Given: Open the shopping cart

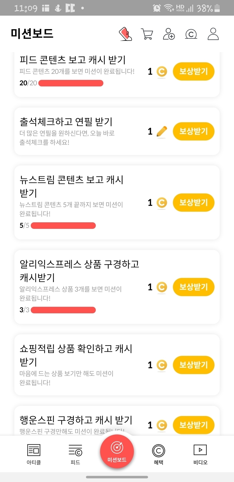Looking at the screenshot, I should click(147, 34).
